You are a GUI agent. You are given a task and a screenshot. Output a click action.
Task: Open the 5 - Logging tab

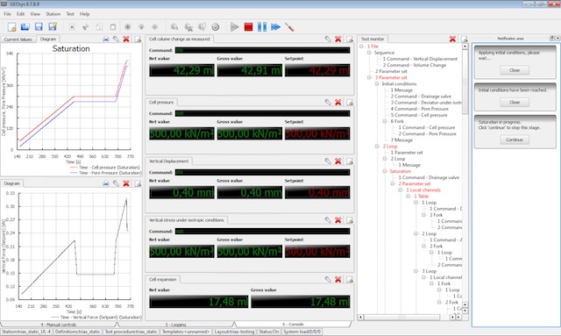(x=175, y=325)
